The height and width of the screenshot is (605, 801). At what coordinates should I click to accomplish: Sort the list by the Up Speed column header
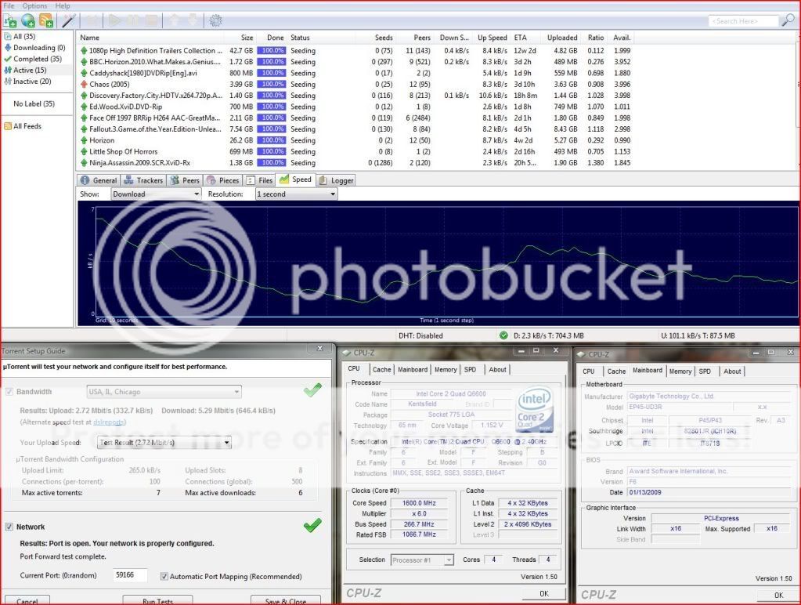point(492,38)
